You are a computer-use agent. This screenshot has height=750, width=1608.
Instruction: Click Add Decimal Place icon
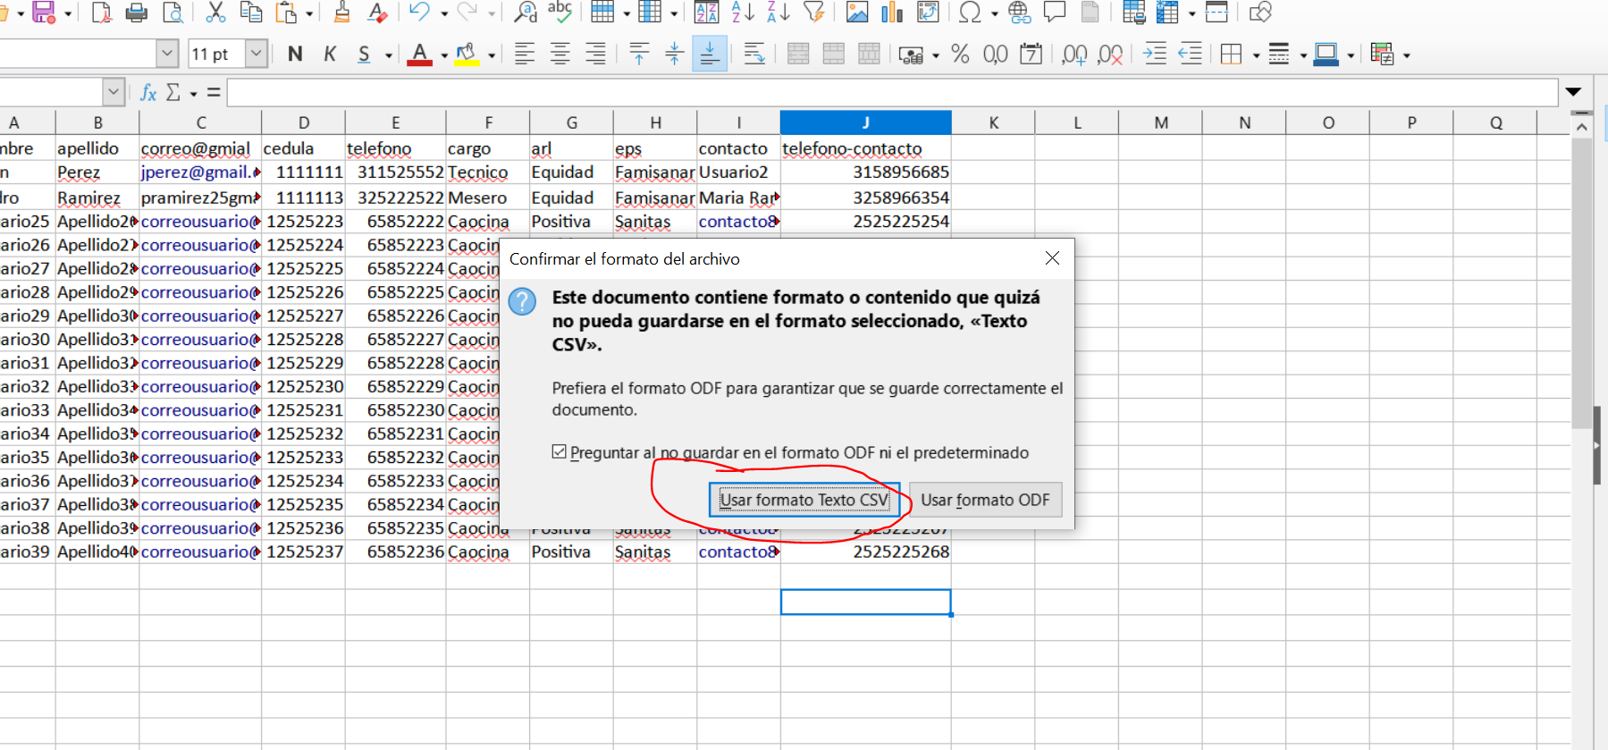coord(1074,55)
